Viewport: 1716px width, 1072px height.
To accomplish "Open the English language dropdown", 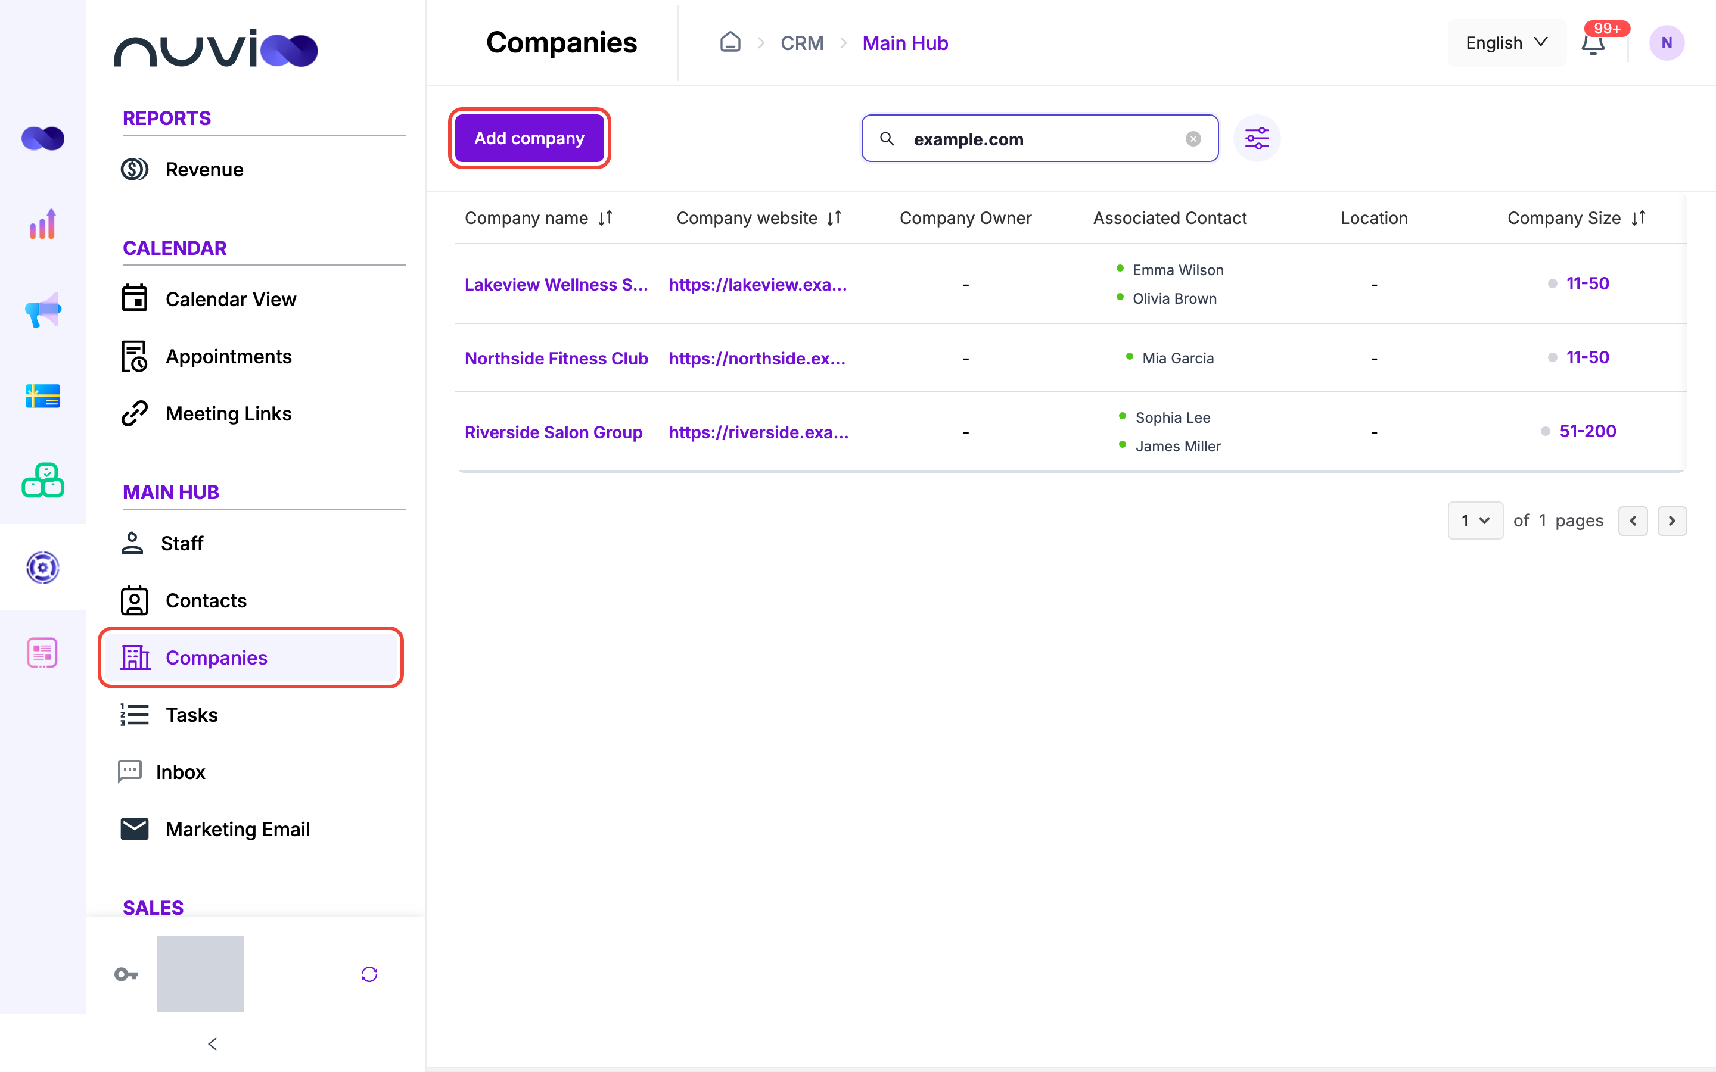I will (x=1506, y=43).
